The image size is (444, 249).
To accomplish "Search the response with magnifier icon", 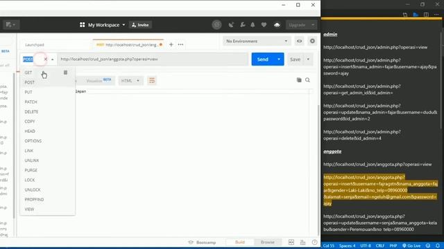I will tap(307, 80).
